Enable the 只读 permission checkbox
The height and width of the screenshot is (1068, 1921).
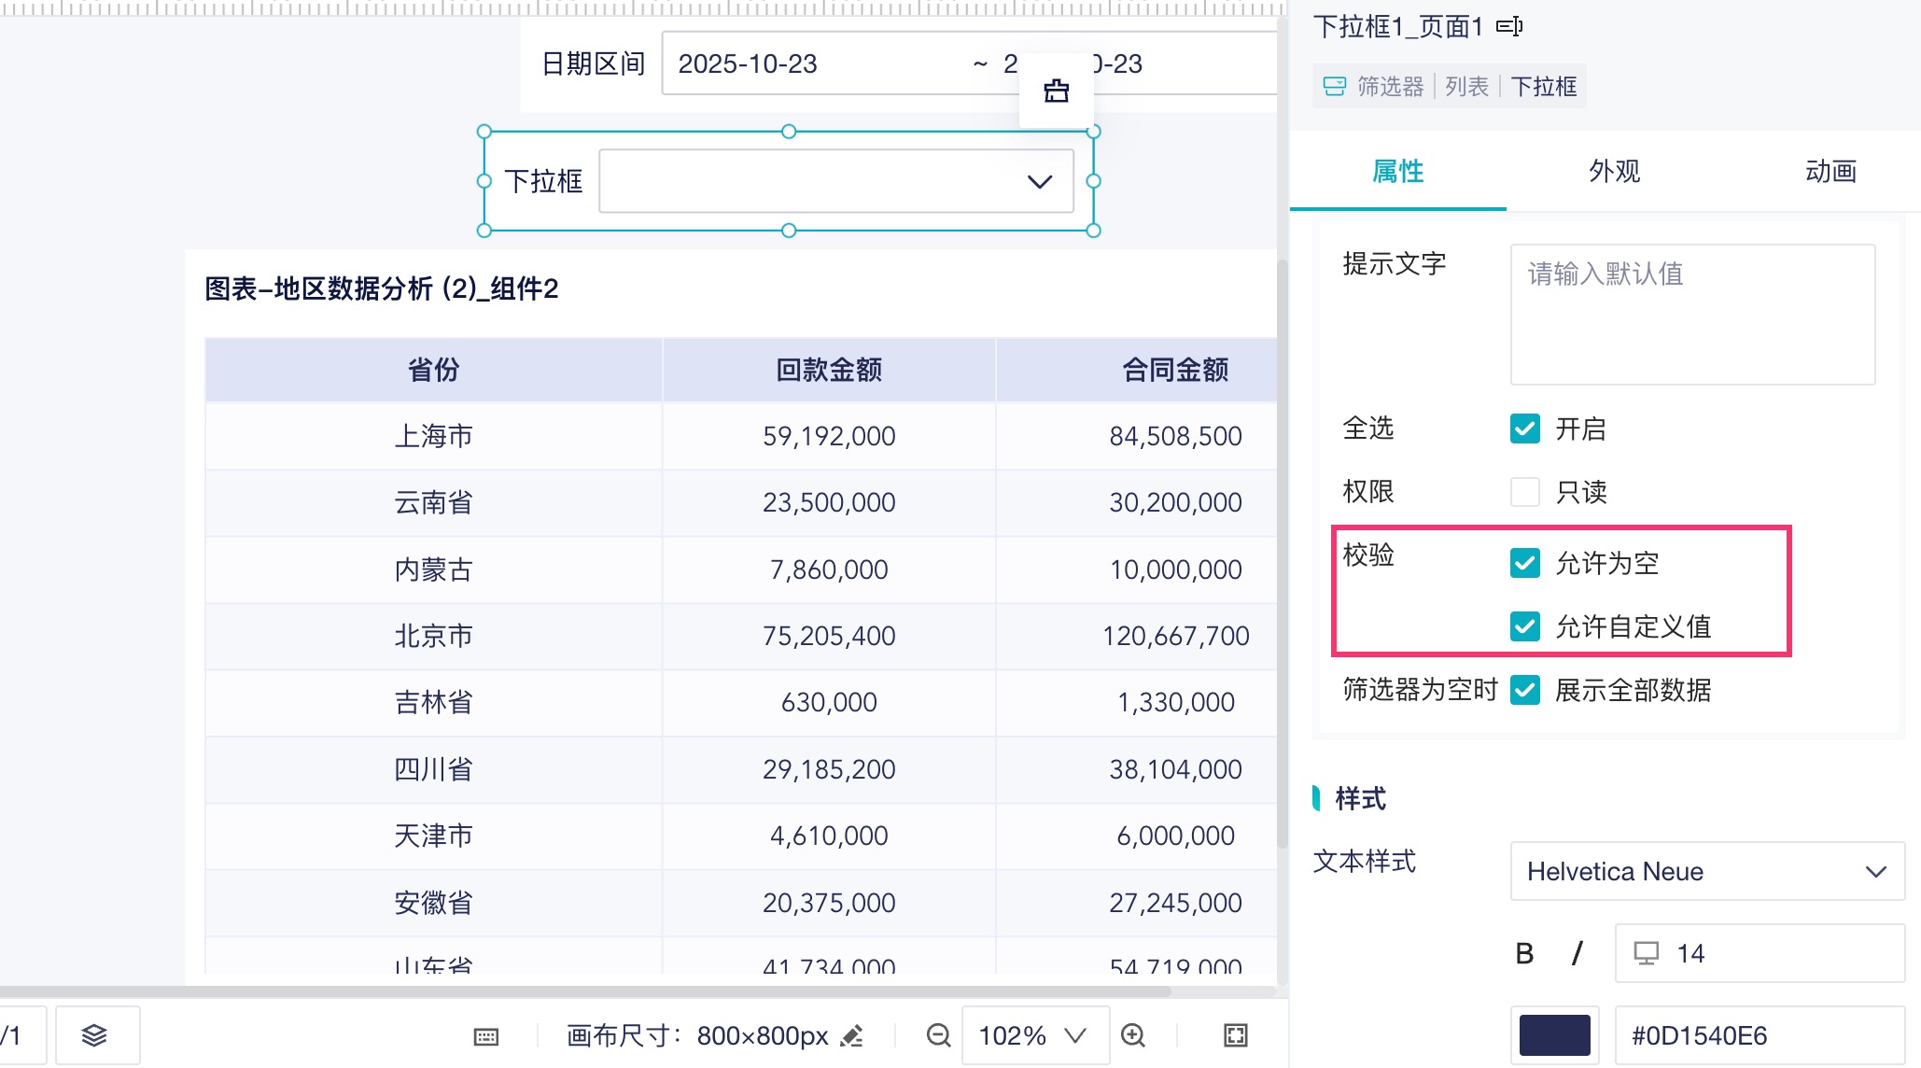(x=1524, y=492)
